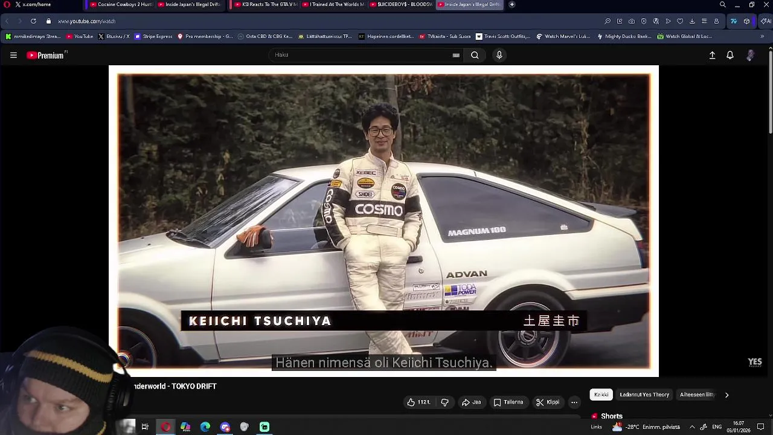The width and height of the screenshot is (773, 435).
Task: Open Etusivu / X bookmark
Action: coord(114,36)
